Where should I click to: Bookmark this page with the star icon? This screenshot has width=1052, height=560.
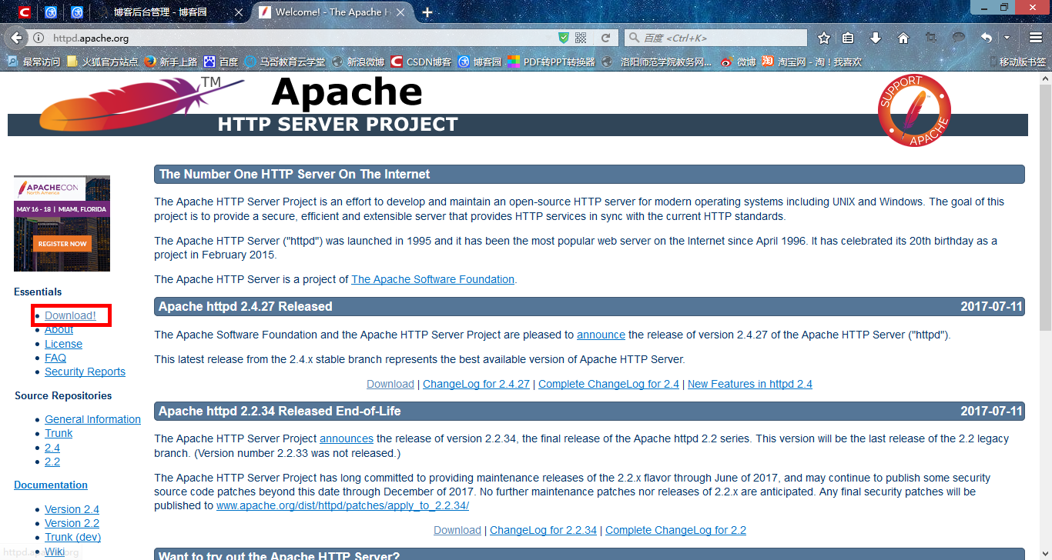tap(823, 38)
